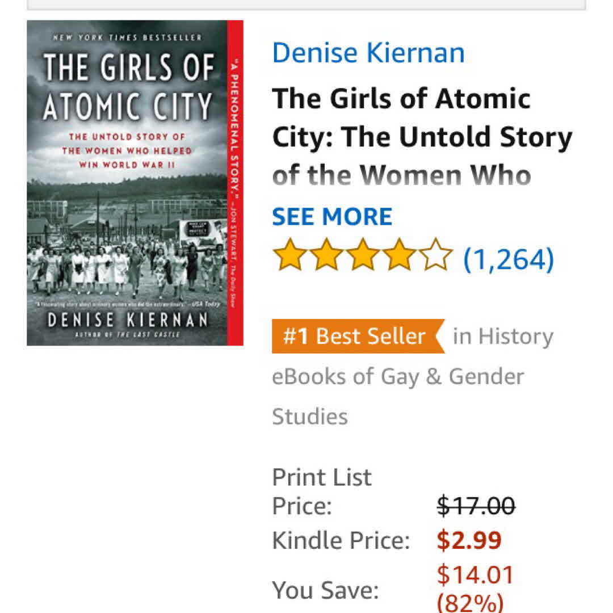
Task: Click the crossed-out $17.00 list price
Action: pyautogui.click(x=476, y=505)
